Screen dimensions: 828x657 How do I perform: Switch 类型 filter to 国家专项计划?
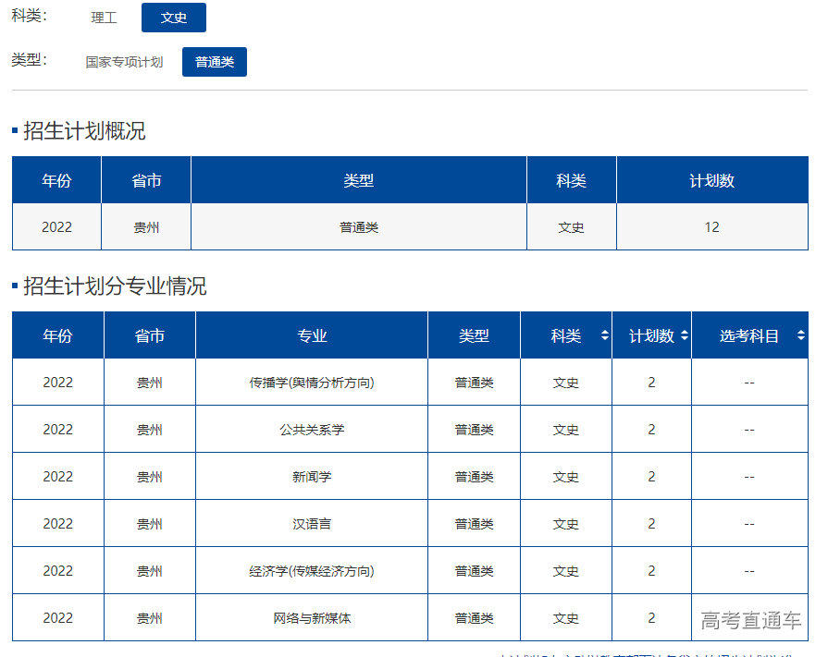coord(125,62)
